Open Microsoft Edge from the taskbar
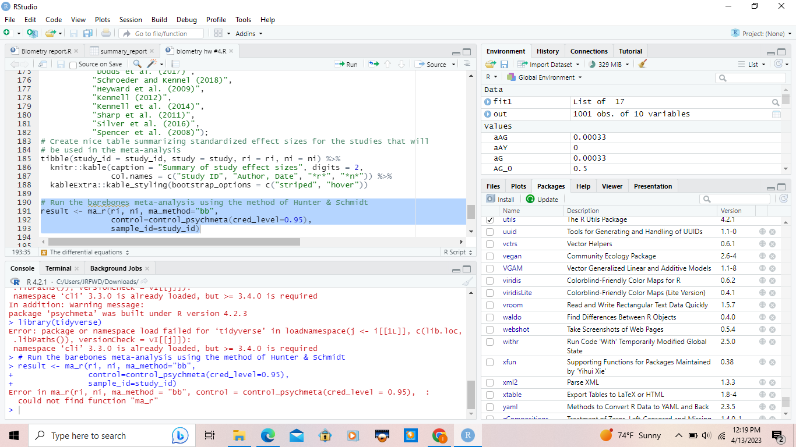Screen dimensions: 796x447 [267, 435]
